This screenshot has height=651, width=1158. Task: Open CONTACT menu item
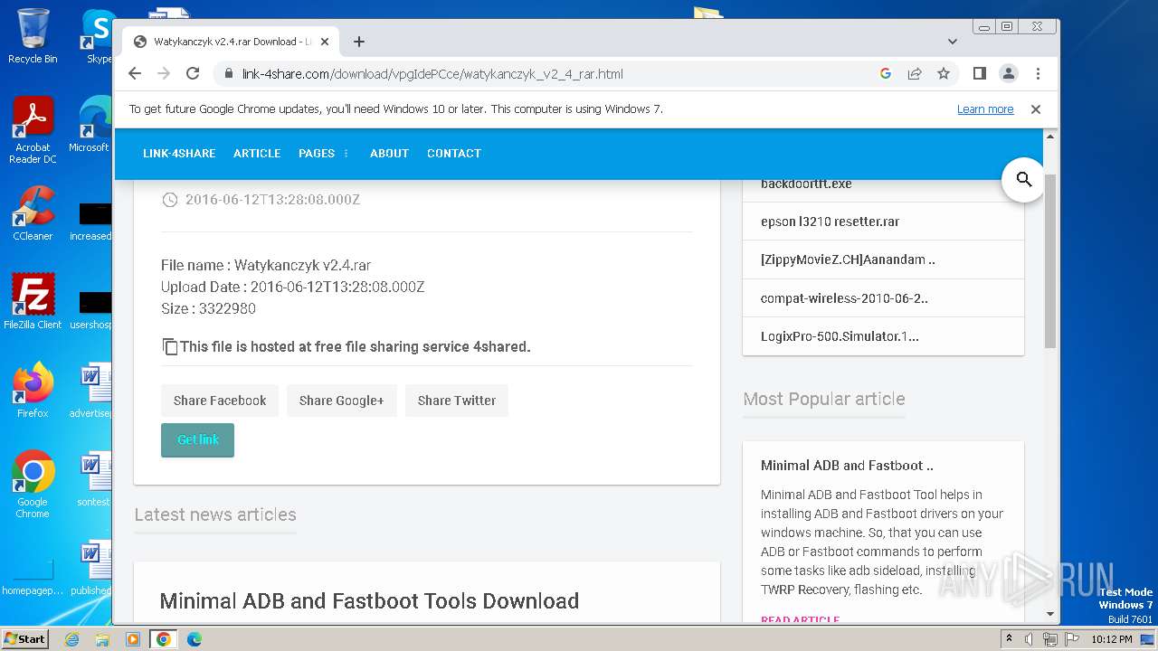click(454, 154)
